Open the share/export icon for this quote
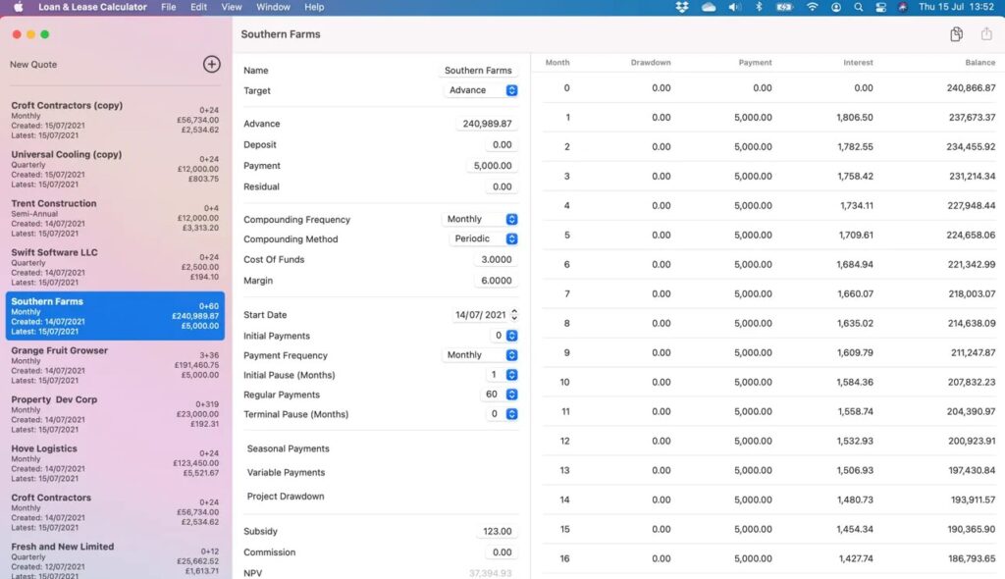Screen dimensions: 1005x579 tap(986, 33)
